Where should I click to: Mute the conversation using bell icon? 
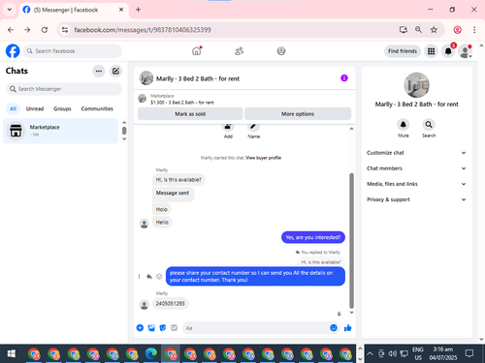(404, 125)
